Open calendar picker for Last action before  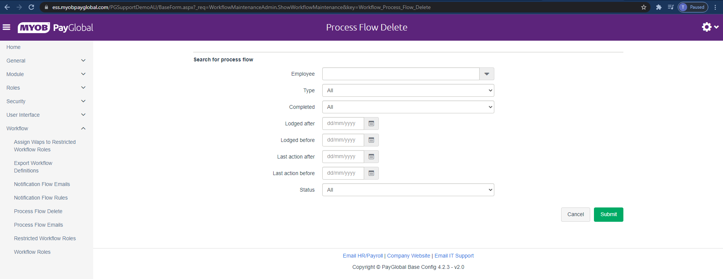coord(371,173)
